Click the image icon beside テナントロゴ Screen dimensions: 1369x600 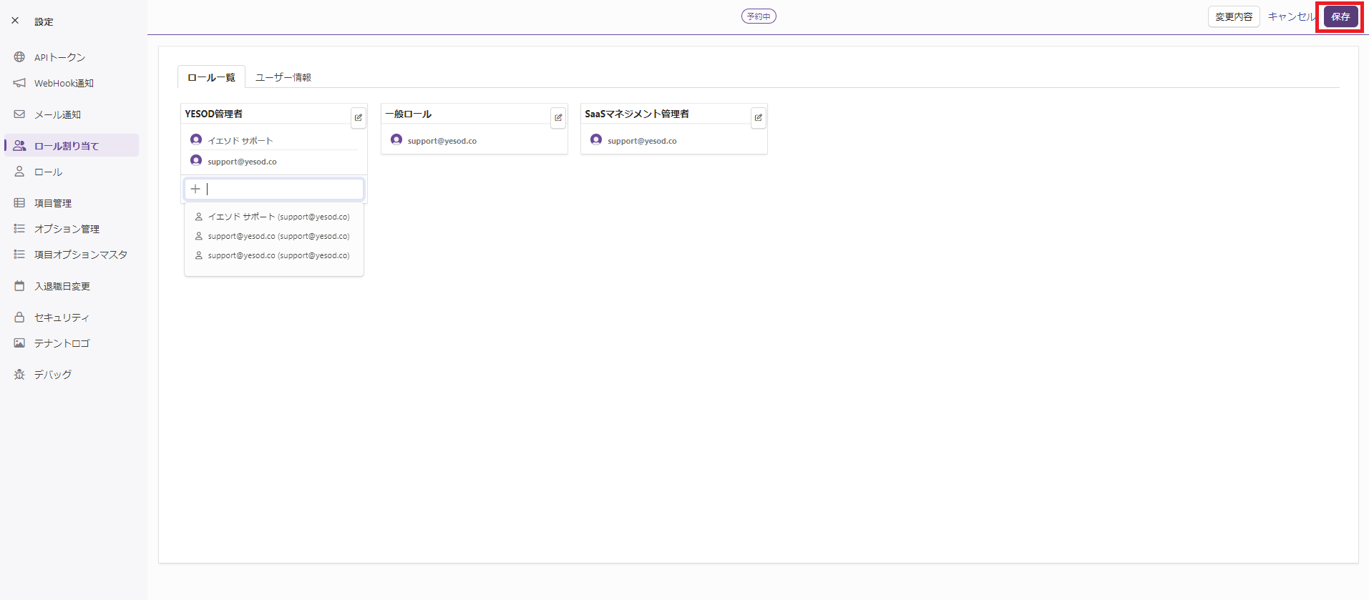click(x=19, y=343)
